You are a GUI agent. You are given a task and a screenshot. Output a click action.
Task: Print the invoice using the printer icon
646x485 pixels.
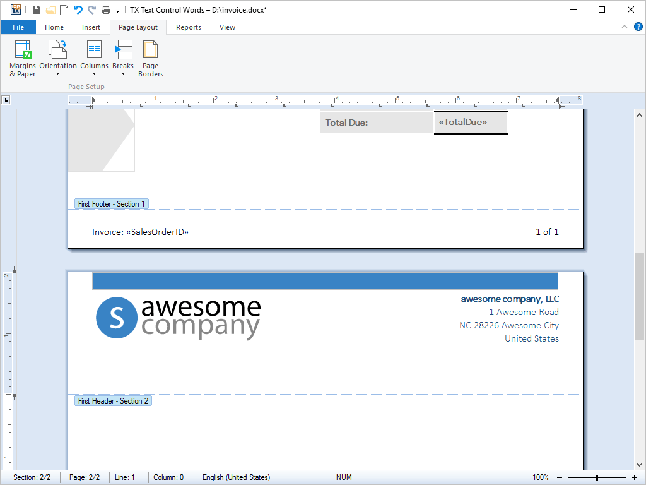point(106,9)
